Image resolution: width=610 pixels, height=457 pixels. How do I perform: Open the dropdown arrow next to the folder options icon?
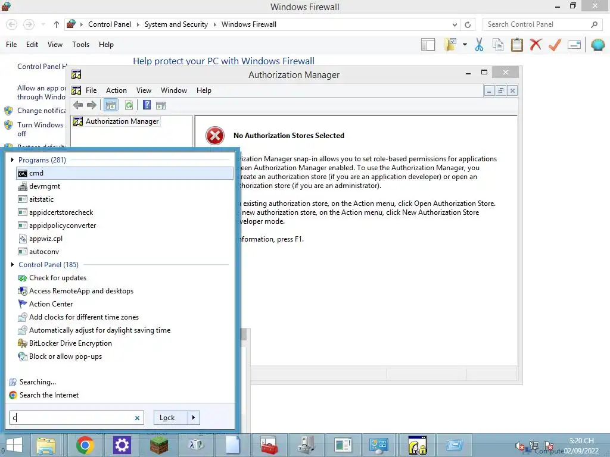pos(465,45)
